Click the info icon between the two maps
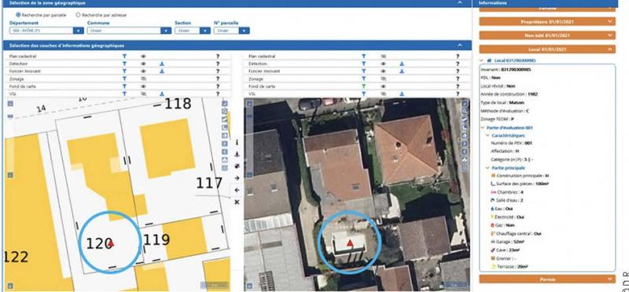Viewport: 629px width, 292px height. click(x=237, y=142)
